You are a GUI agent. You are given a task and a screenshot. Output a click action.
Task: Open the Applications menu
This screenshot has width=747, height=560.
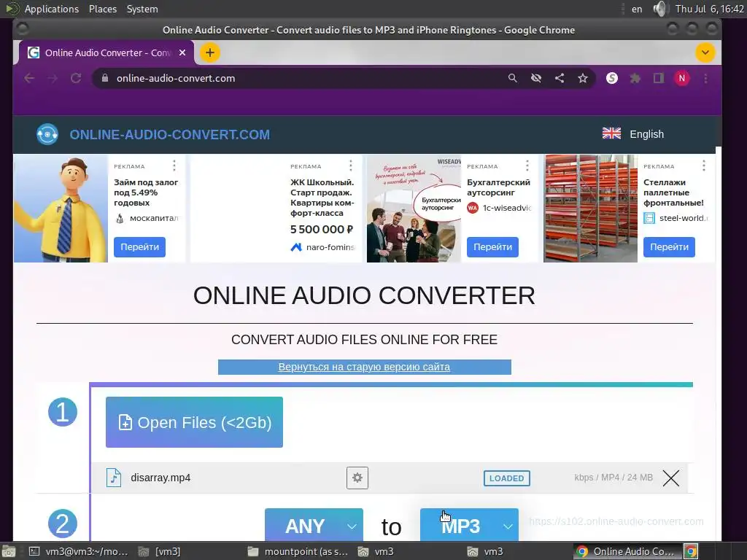52,9
